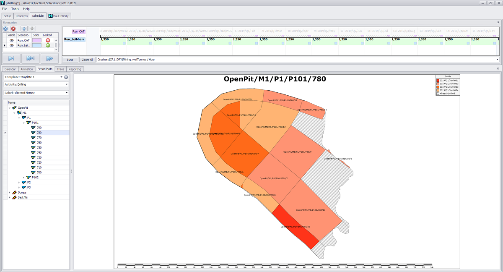
Task: Open the Haul Infinity tab
Action: pos(59,16)
